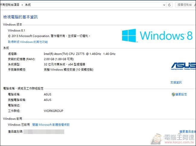Click the 變更設定 link
The width and height of the screenshot is (196, 146).
click(x=181, y=94)
